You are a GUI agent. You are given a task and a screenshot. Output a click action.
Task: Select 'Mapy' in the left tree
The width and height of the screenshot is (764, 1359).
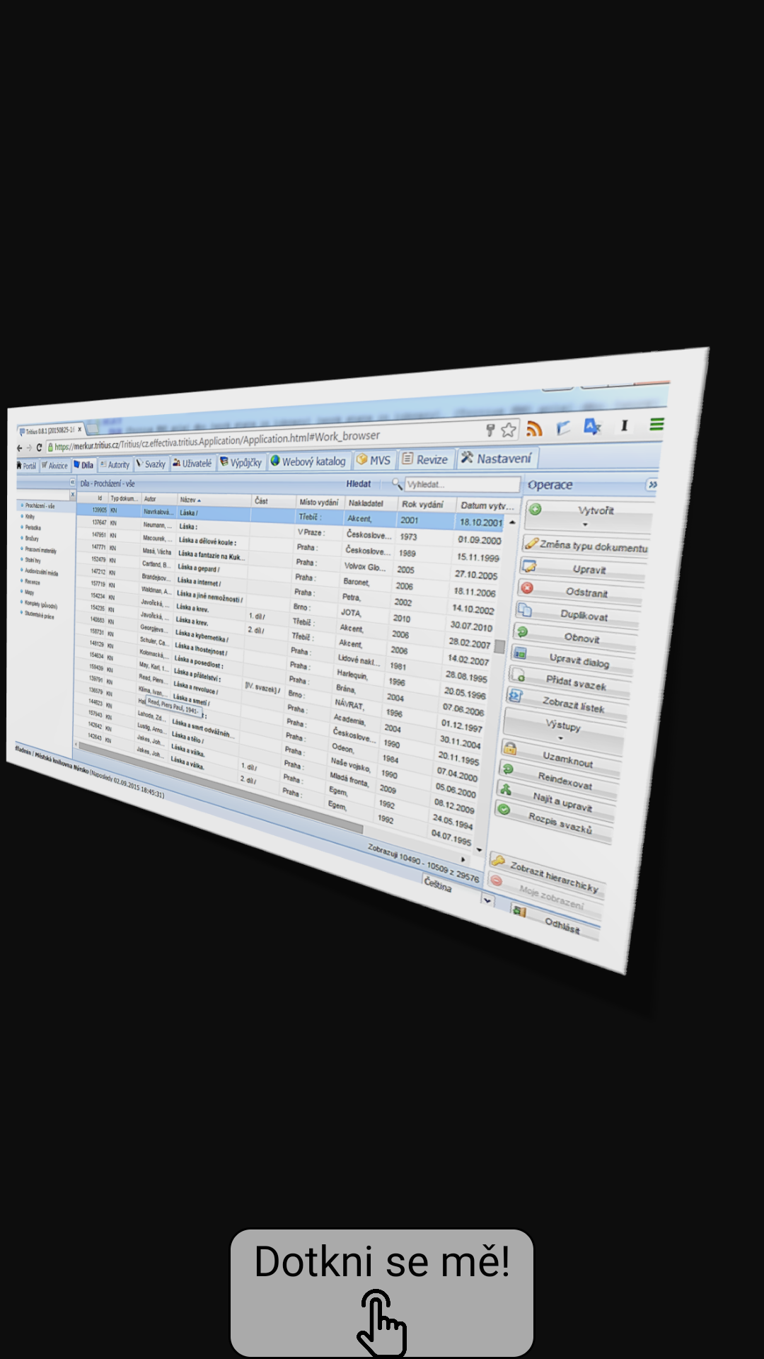(30, 592)
